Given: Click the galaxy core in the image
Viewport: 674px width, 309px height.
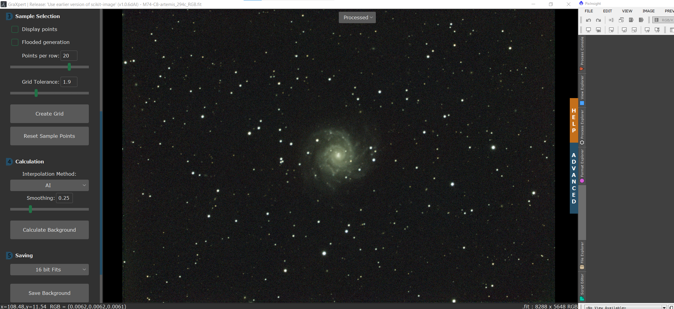Looking at the screenshot, I should (x=338, y=155).
